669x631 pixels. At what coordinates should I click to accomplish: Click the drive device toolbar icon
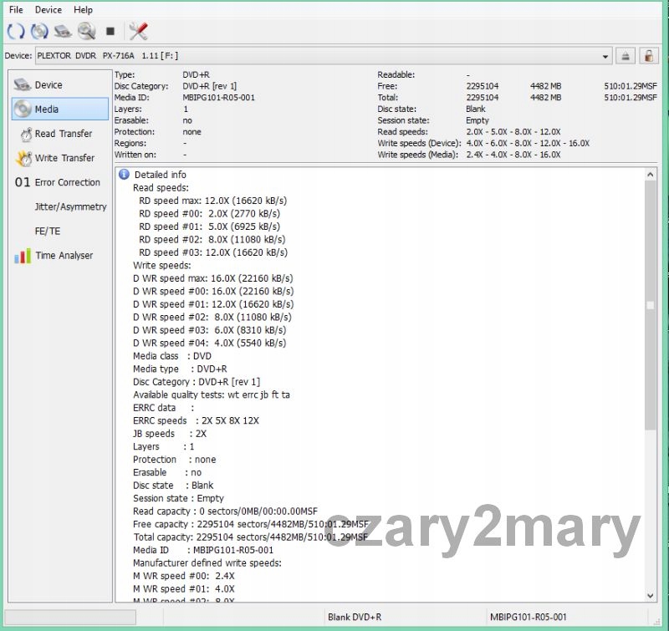63,32
